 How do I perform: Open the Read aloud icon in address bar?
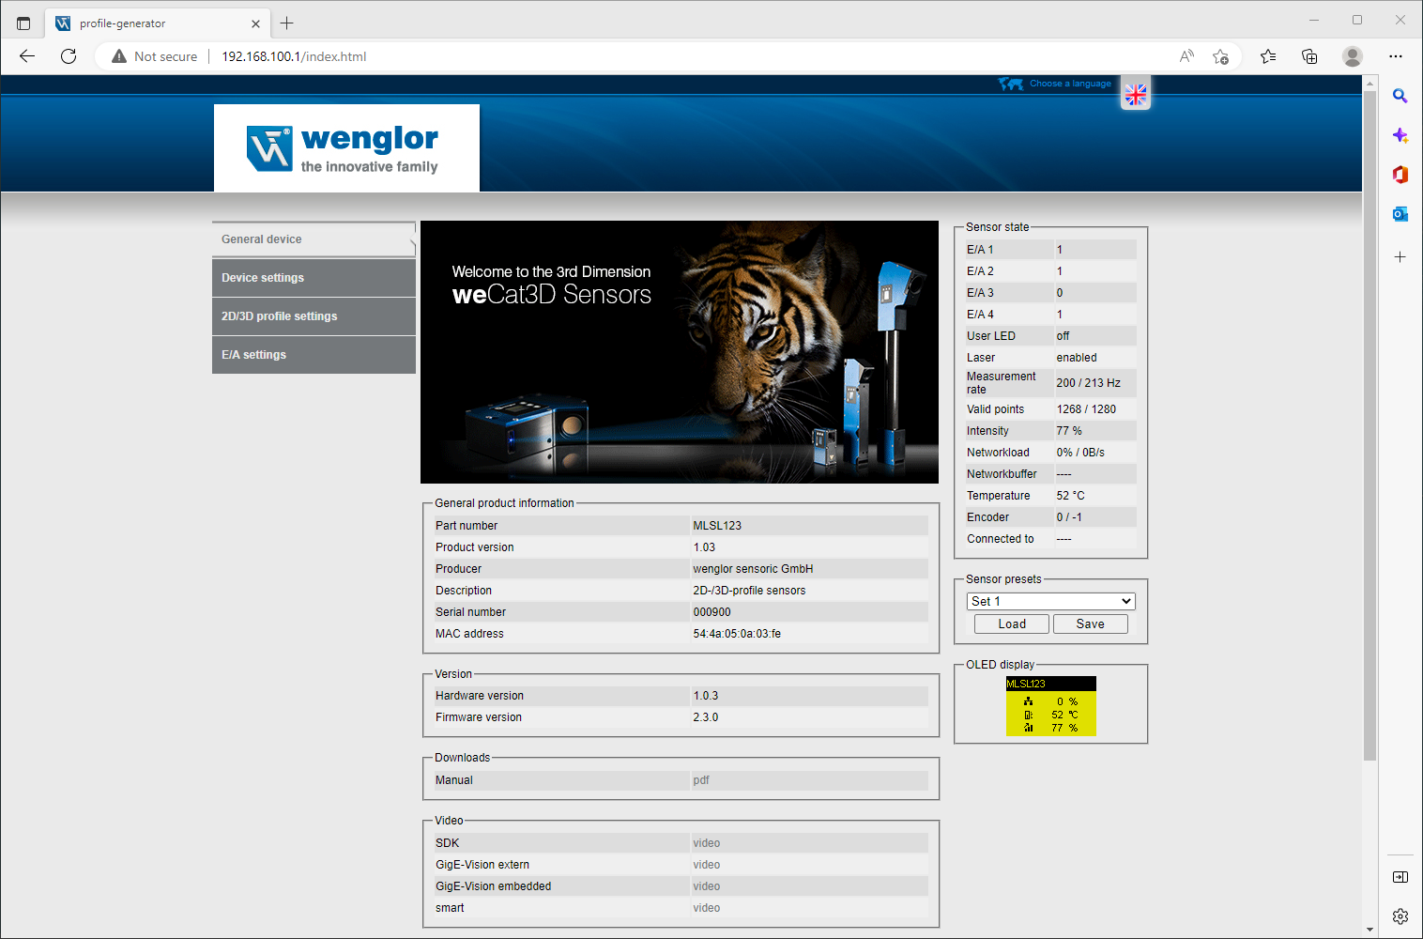pyautogui.click(x=1186, y=56)
